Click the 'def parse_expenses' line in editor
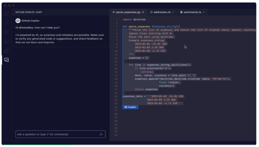 tap(151, 27)
